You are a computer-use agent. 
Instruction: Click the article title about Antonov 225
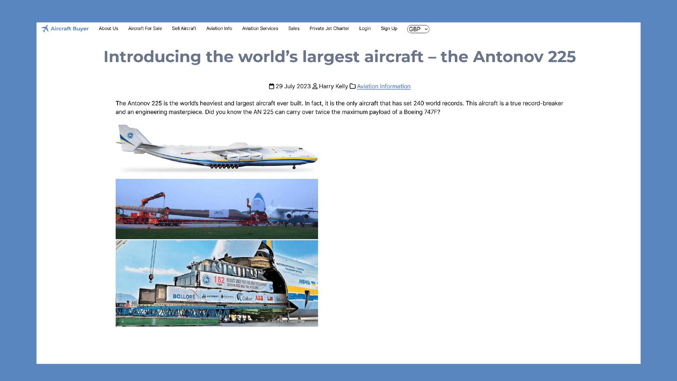pyautogui.click(x=340, y=57)
